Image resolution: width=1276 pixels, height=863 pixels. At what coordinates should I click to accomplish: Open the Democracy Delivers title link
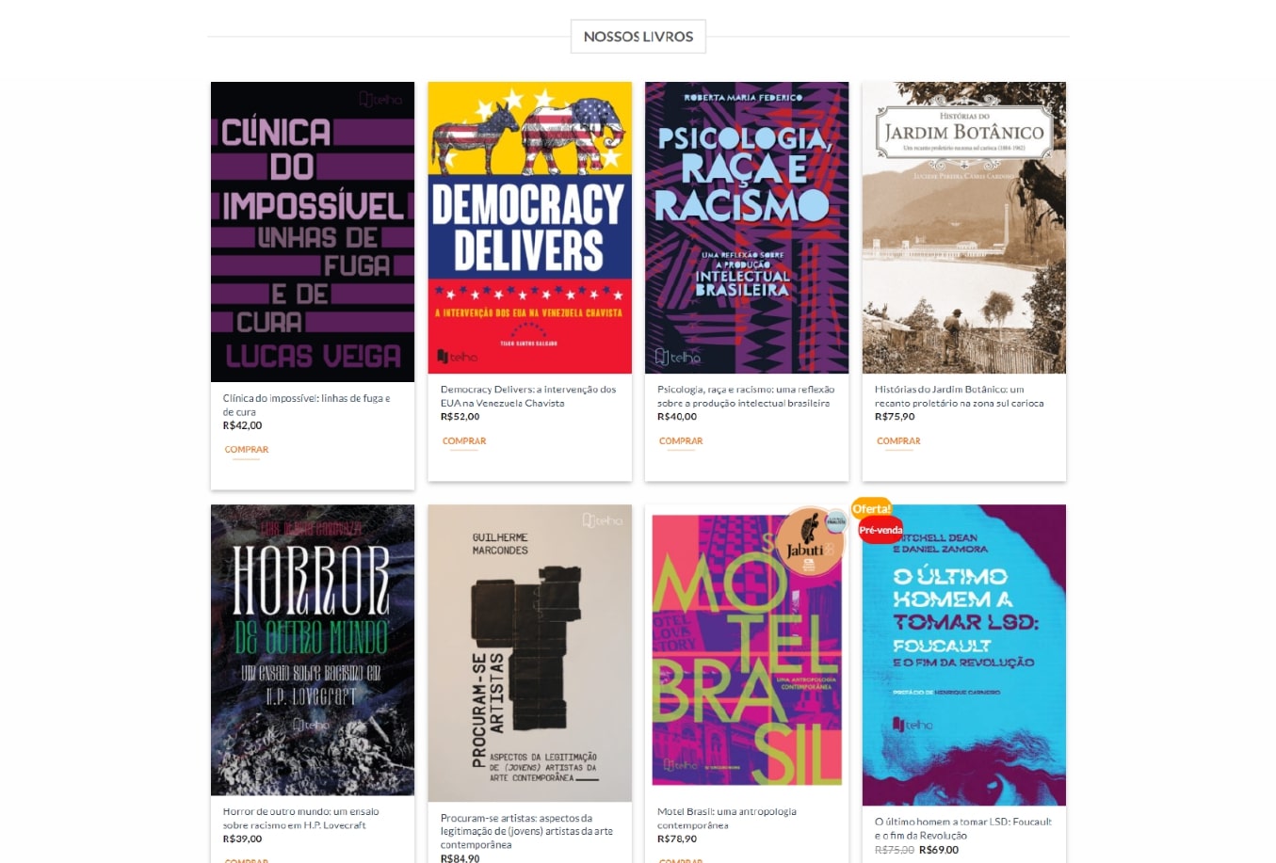coord(528,396)
